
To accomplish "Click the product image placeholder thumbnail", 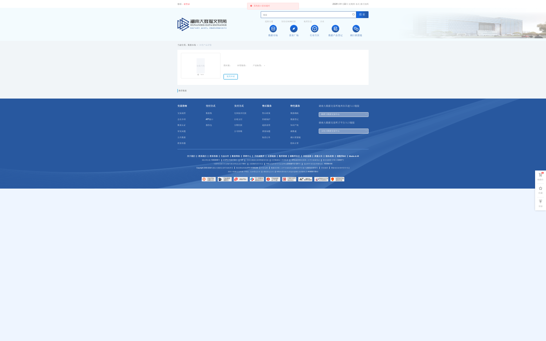I will click(x=201, y=65).
